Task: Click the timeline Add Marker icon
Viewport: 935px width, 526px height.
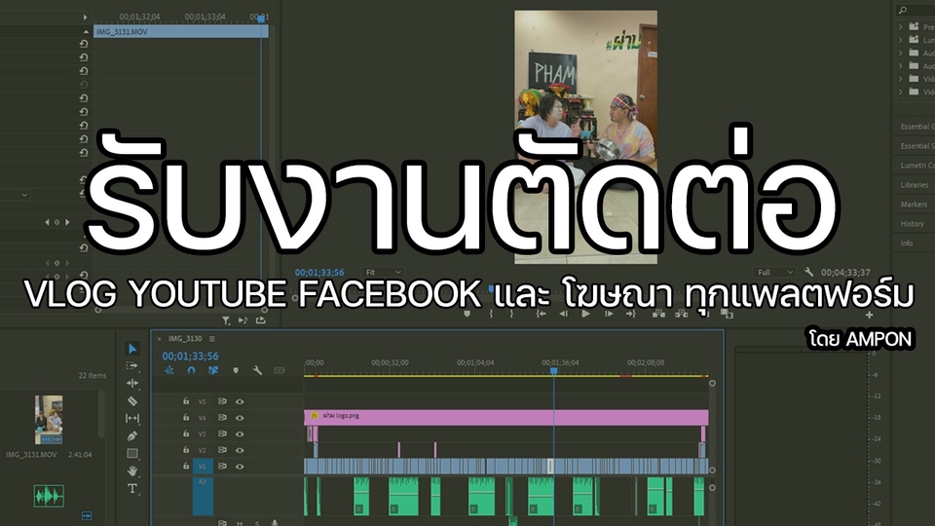Action: [x=236, y=370]
